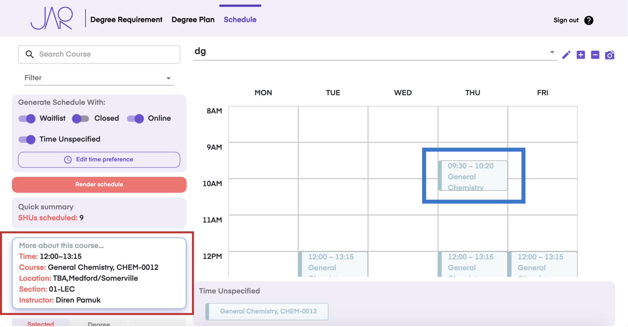Click the search magnifier icon
628x327 pixels.
[x=30, y=54]
